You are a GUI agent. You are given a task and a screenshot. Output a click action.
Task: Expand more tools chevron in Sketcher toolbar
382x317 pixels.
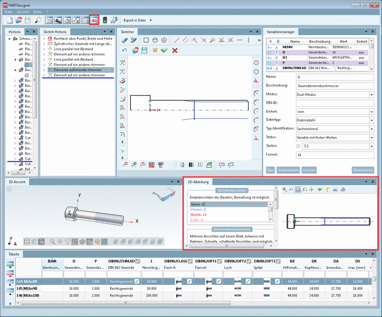point(259,40)
